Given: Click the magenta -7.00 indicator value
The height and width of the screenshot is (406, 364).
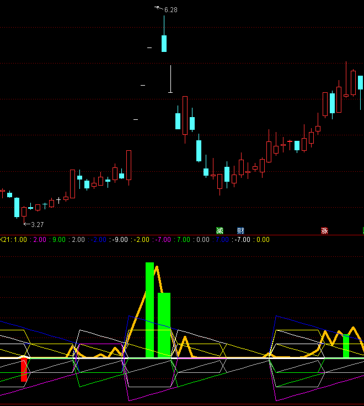Looking at the screenshot, I should pyautogui.click(x=163, y=240).
